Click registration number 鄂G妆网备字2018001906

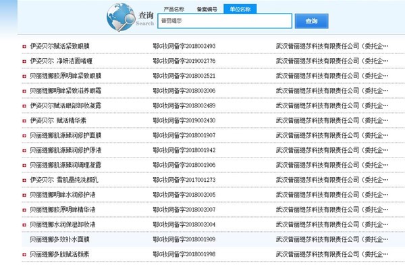184,165
